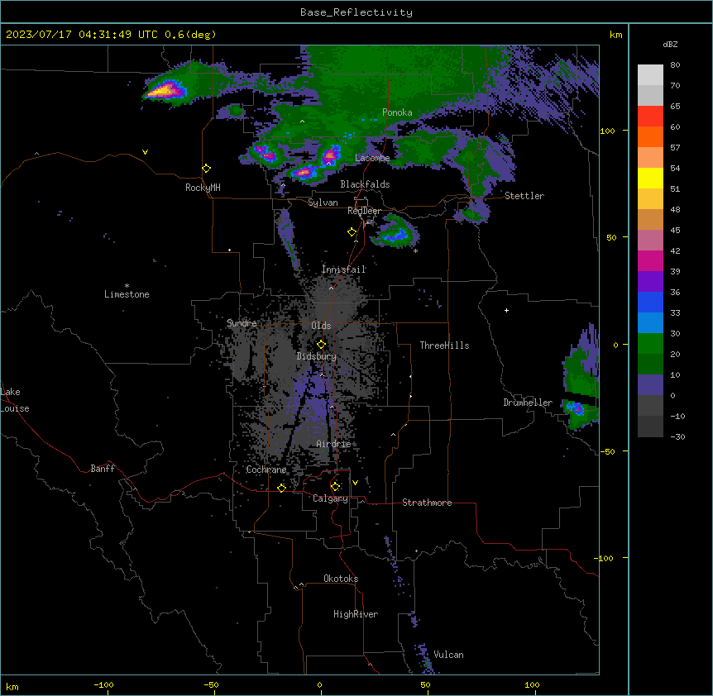
Task: Click the 100 tick on the vertical axis
Action: point(607,131)
